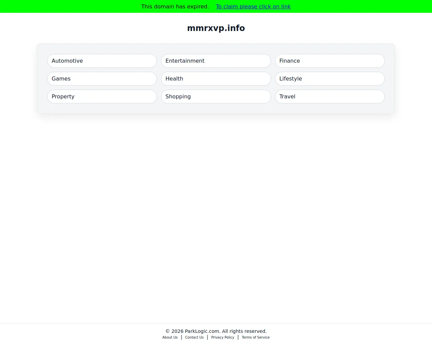Open the Property category
Screen dimensions: 432x345
click(102, 96)
